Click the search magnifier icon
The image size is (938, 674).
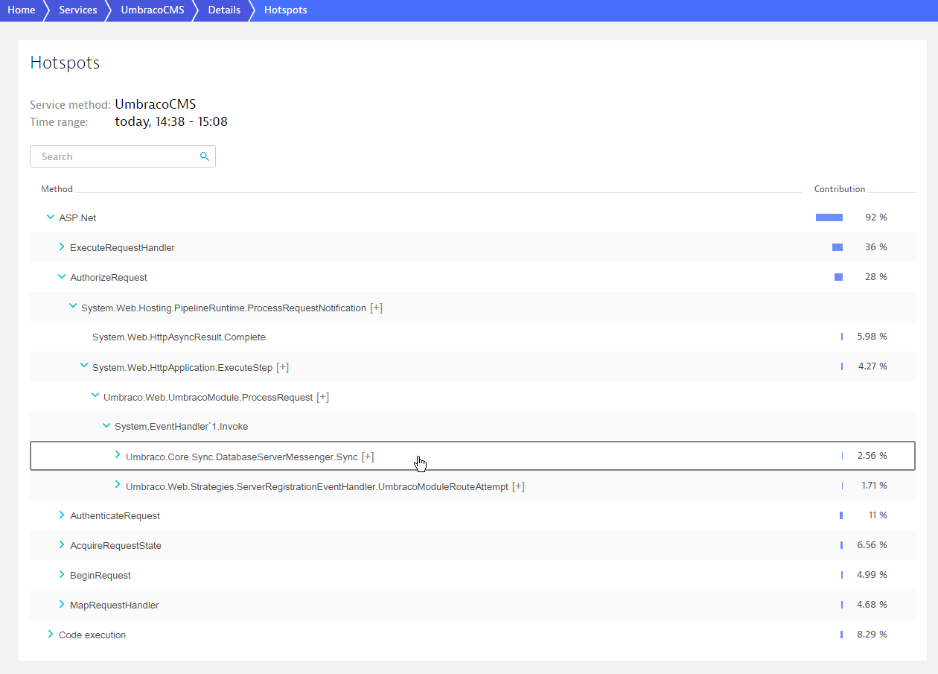point(205,156)
